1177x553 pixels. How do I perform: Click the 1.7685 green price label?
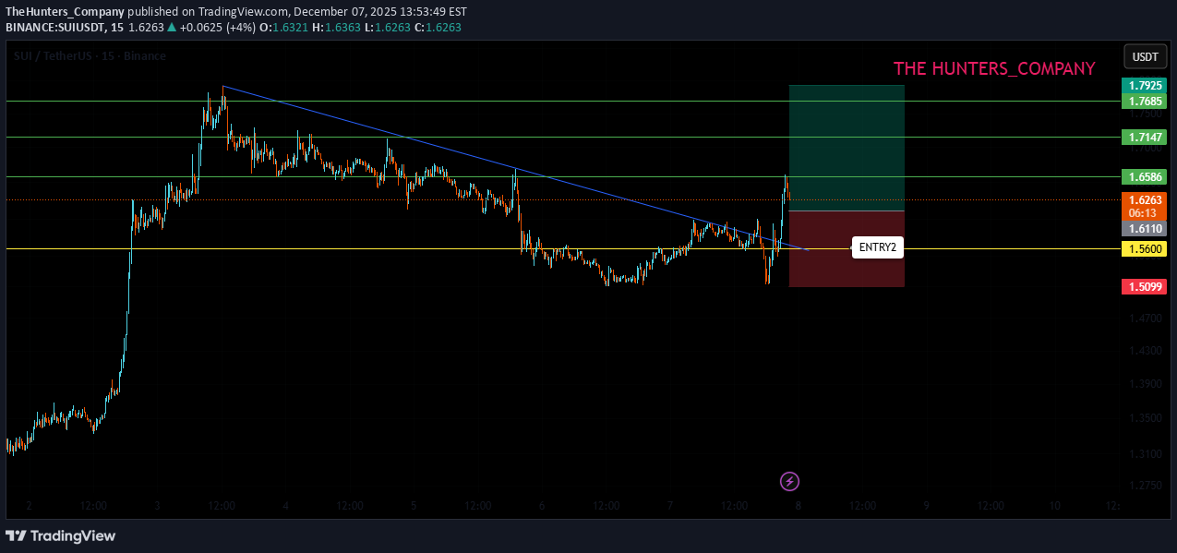tap(1145, 101)
